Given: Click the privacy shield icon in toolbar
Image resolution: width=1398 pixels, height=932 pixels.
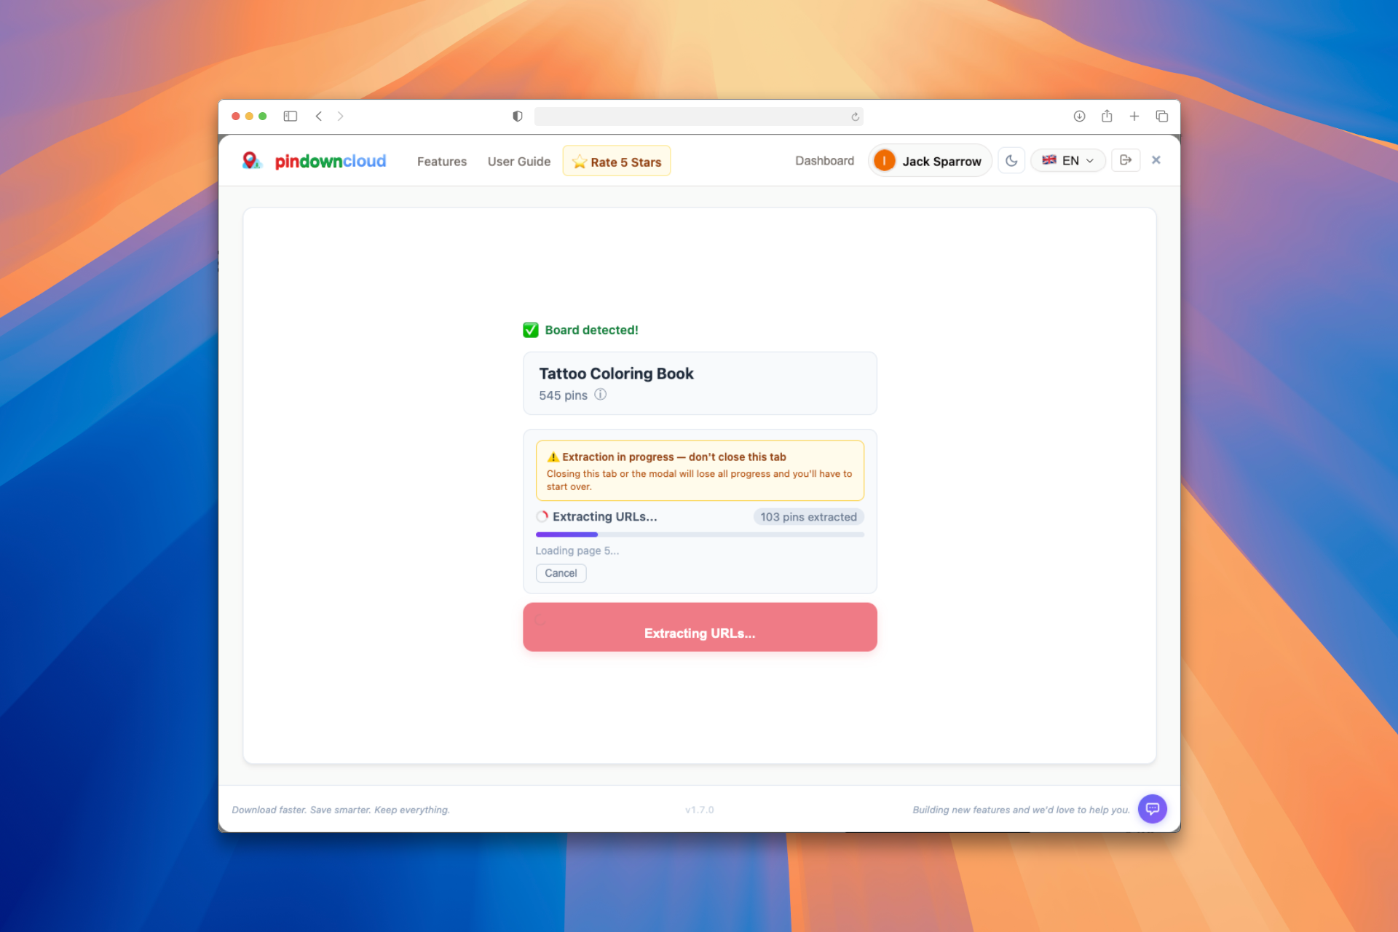Looking at the screenshot, I should [x=517, y=116].
